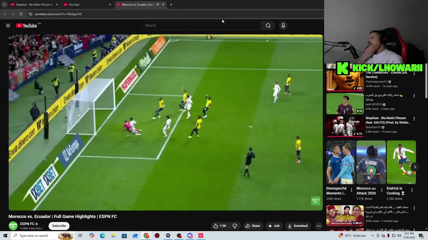Open the ESPN FC channel avatar
This screenshot has height=240, width=428.
pos(13,226)
